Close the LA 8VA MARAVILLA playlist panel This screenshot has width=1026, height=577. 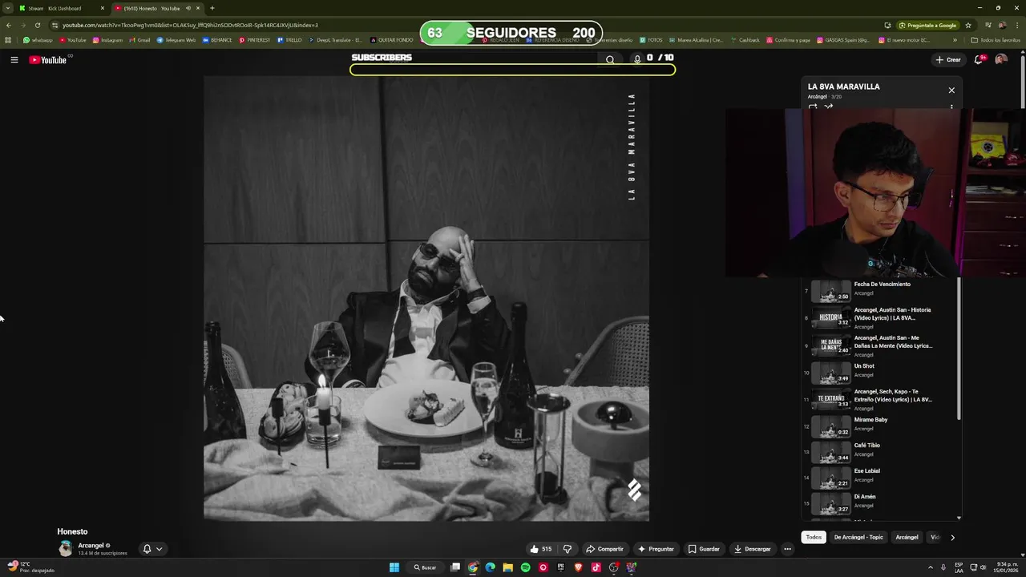click(951, 91)
